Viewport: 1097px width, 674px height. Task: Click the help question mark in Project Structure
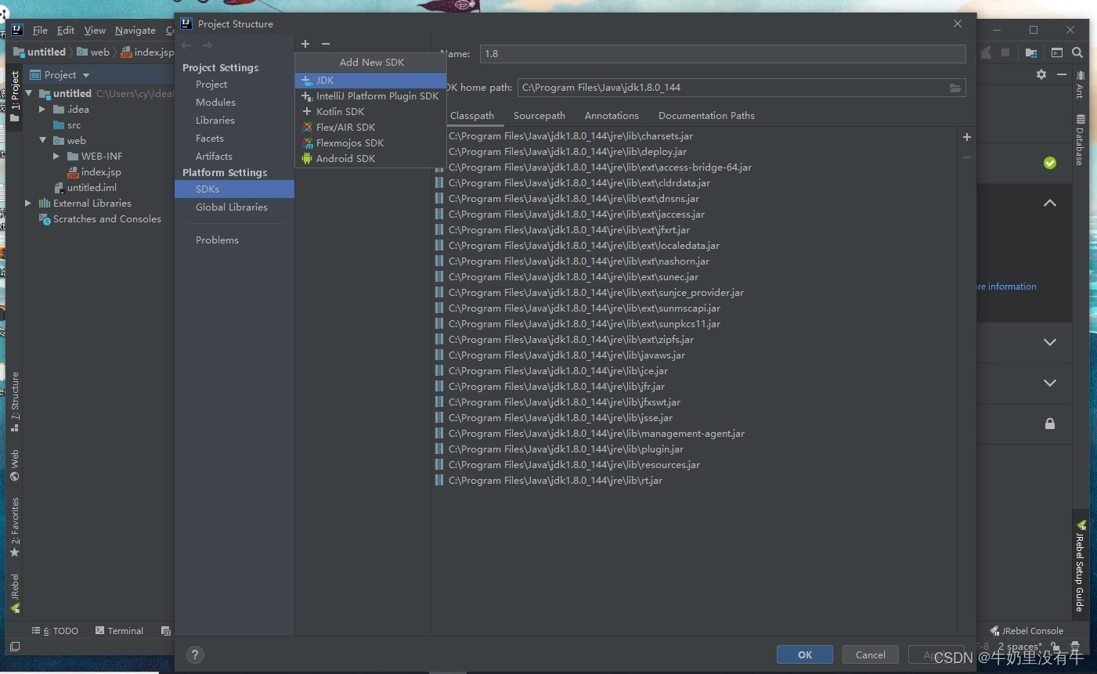tap(195, 655)
